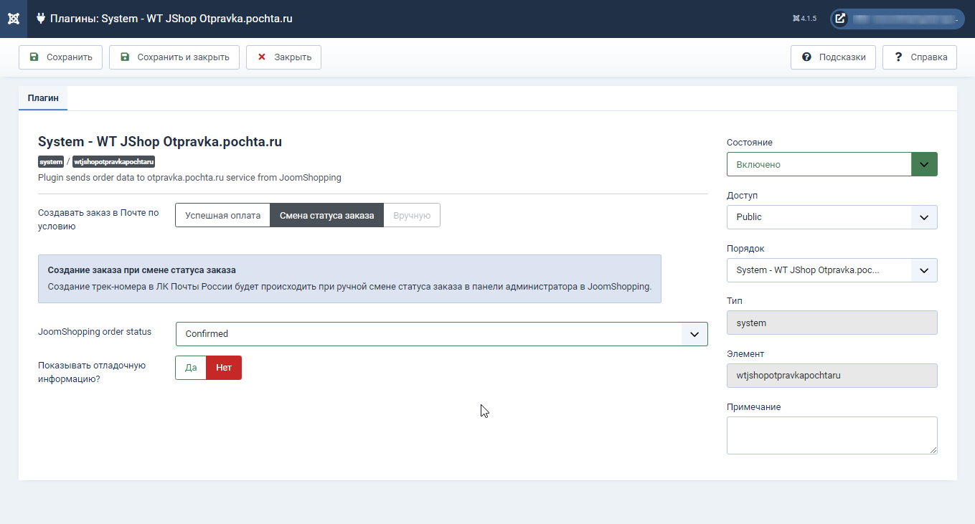This screenshot has height=524, width=975.
Task: Choose the Вручную option
Action: click(x=412, y=215)
